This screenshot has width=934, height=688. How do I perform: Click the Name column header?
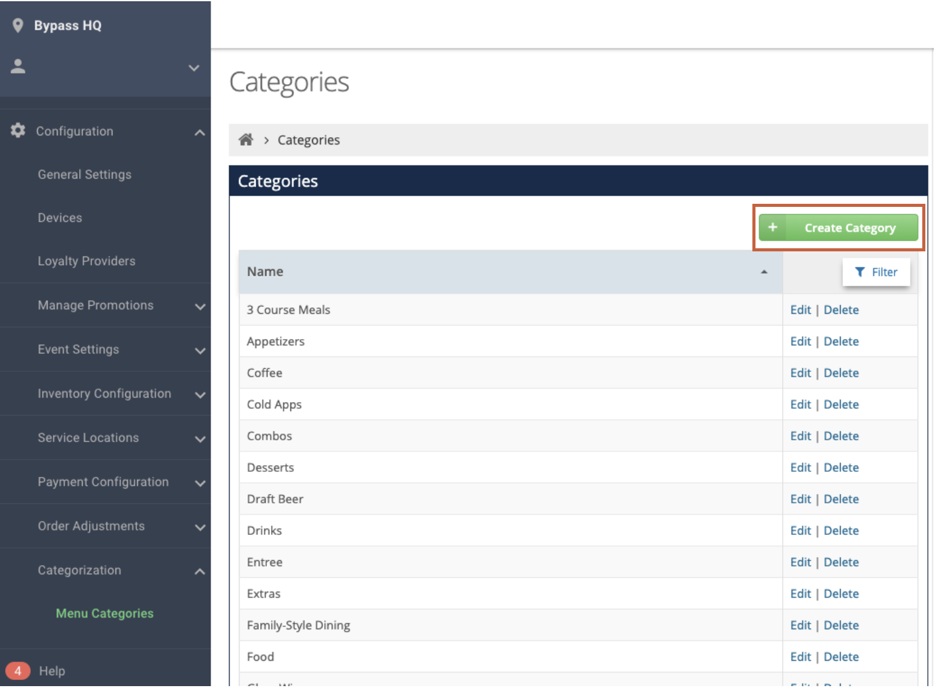pyautogui.click(x=511, y=272)
